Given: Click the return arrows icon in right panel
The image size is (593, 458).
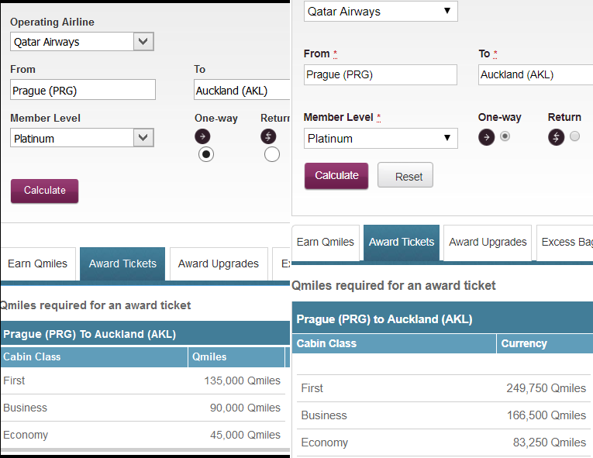Looking at the screenshot, I should (x=556, y=137).
